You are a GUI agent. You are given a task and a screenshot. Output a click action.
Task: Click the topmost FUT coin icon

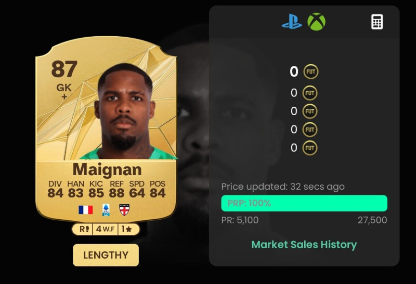(x=311, y=72)
